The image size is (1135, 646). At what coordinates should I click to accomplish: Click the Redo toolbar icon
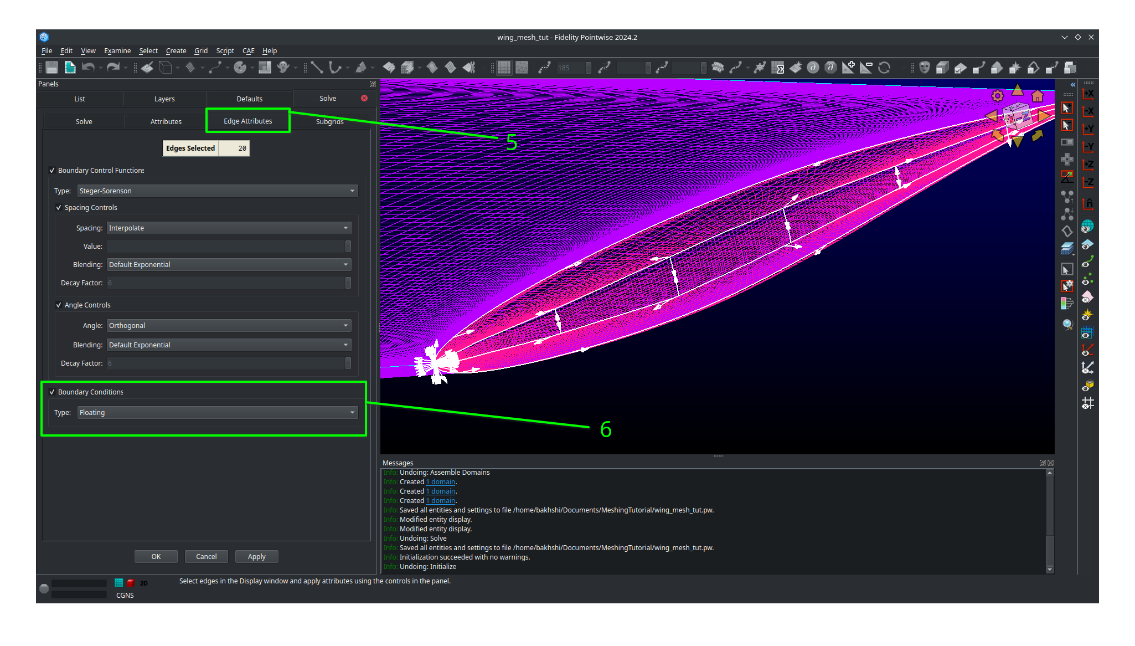(x=113, y=67)
